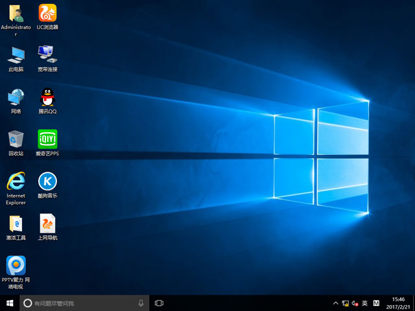This screenshot has width=415, height=311.
Task: Click the PPTV聚力 网络电视 icon
Action: point(16,265)
